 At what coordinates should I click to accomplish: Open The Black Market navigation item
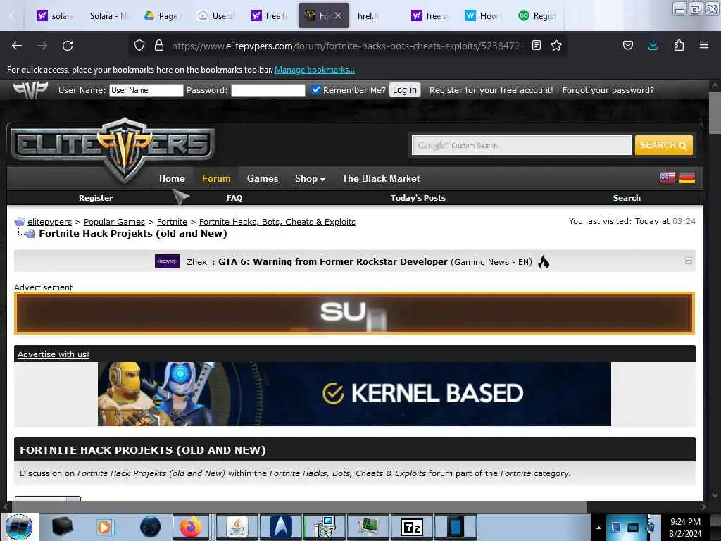click(381, 178)
